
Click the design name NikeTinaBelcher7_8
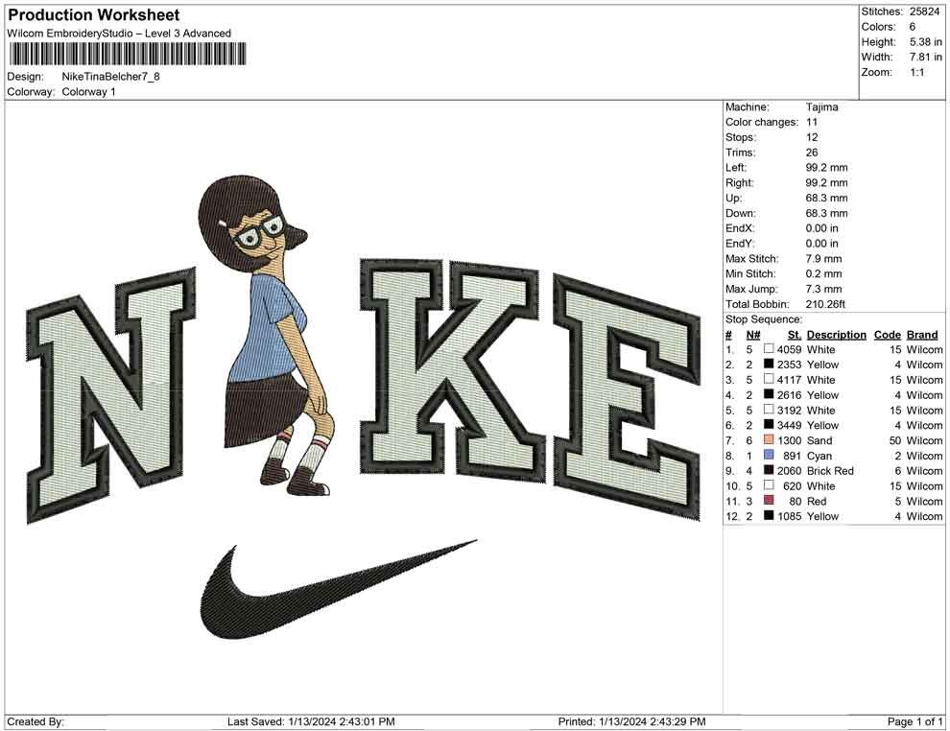point(111,77)
